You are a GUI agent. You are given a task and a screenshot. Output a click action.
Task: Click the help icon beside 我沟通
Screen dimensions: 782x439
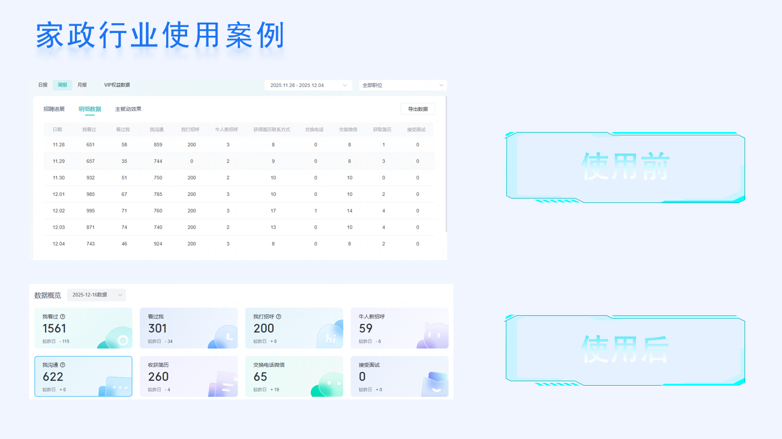pos(63,365)
